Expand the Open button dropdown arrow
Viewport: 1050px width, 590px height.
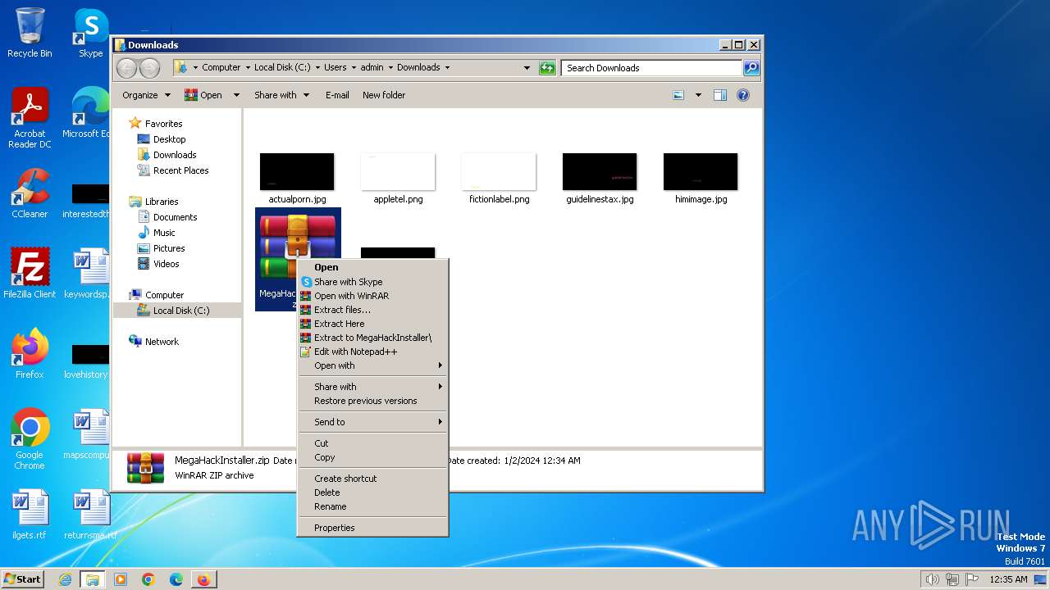click(236, 95)
